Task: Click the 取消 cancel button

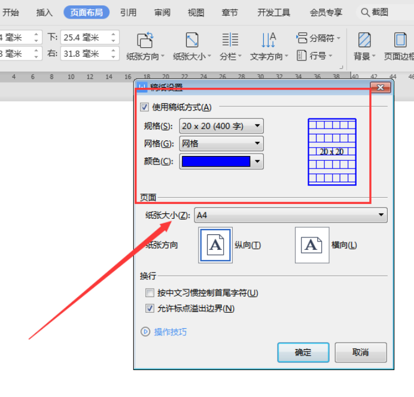Action: click(x=361, y=352)
